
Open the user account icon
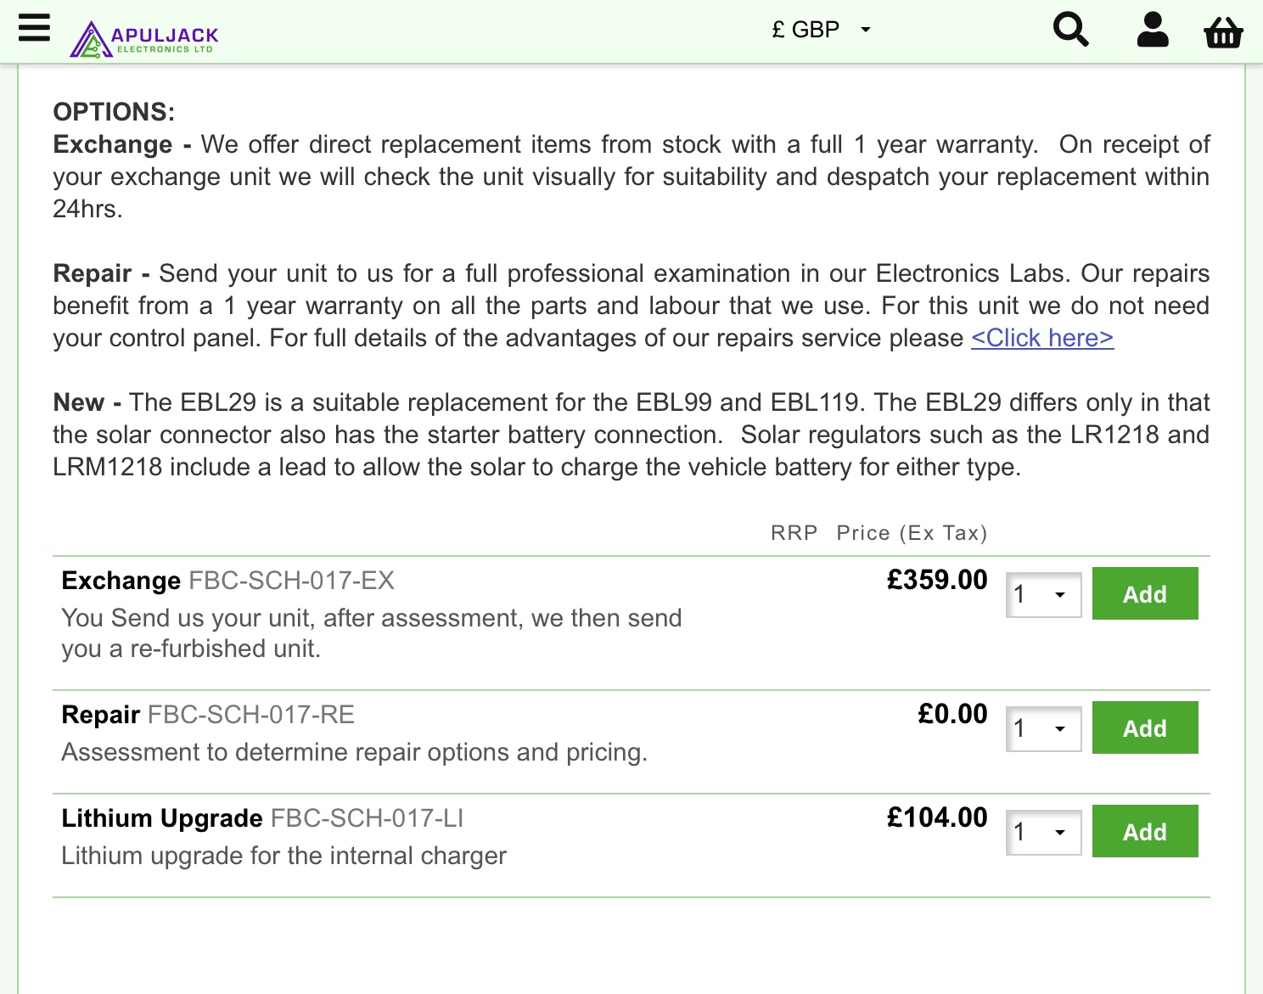tap(1152, 30)
